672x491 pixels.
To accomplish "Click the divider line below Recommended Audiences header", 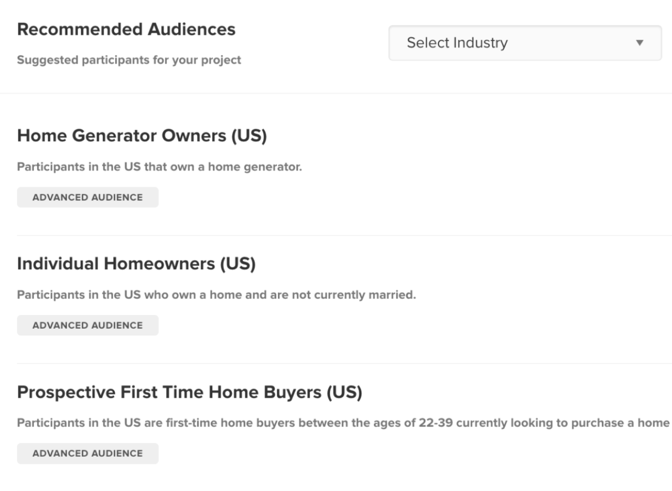I will (336, 93).
